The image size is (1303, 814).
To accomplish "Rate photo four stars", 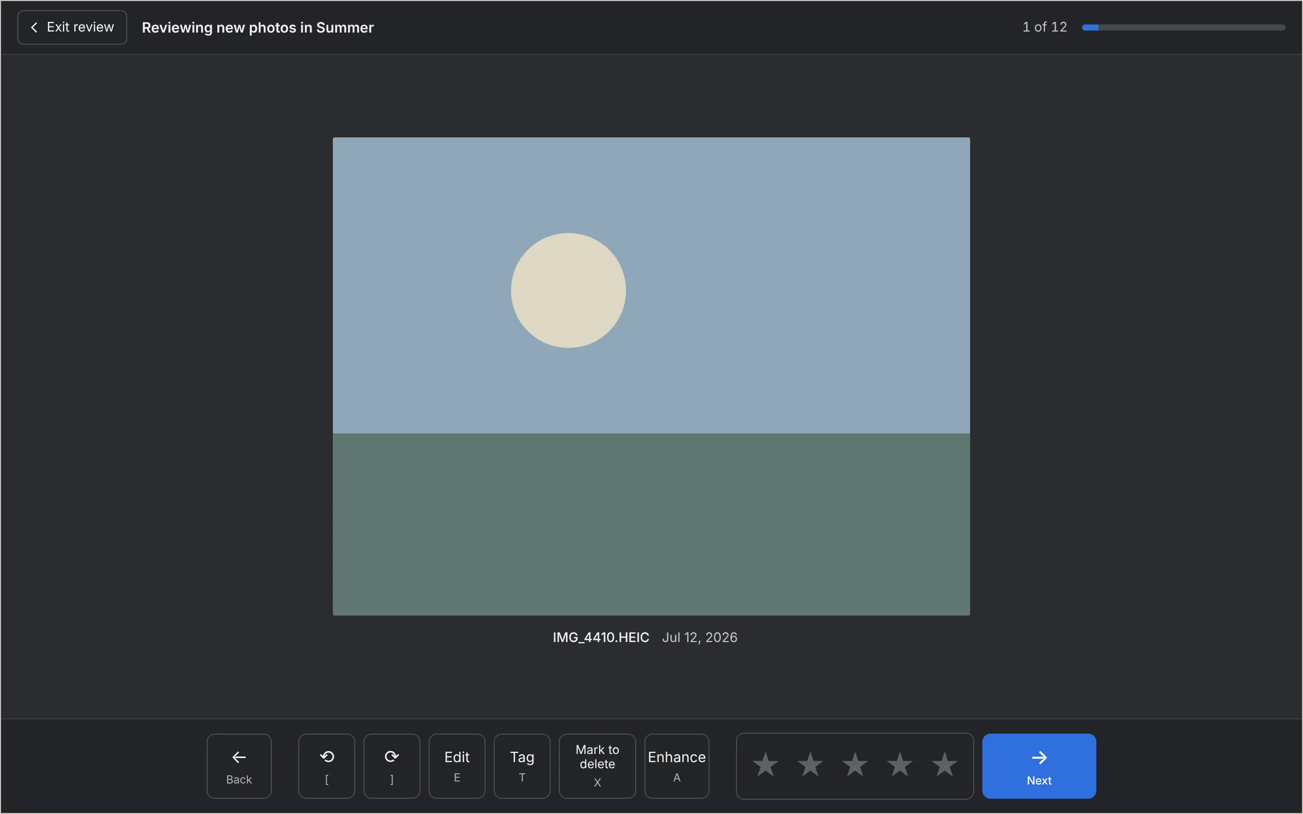I will (x=900, y=765).
